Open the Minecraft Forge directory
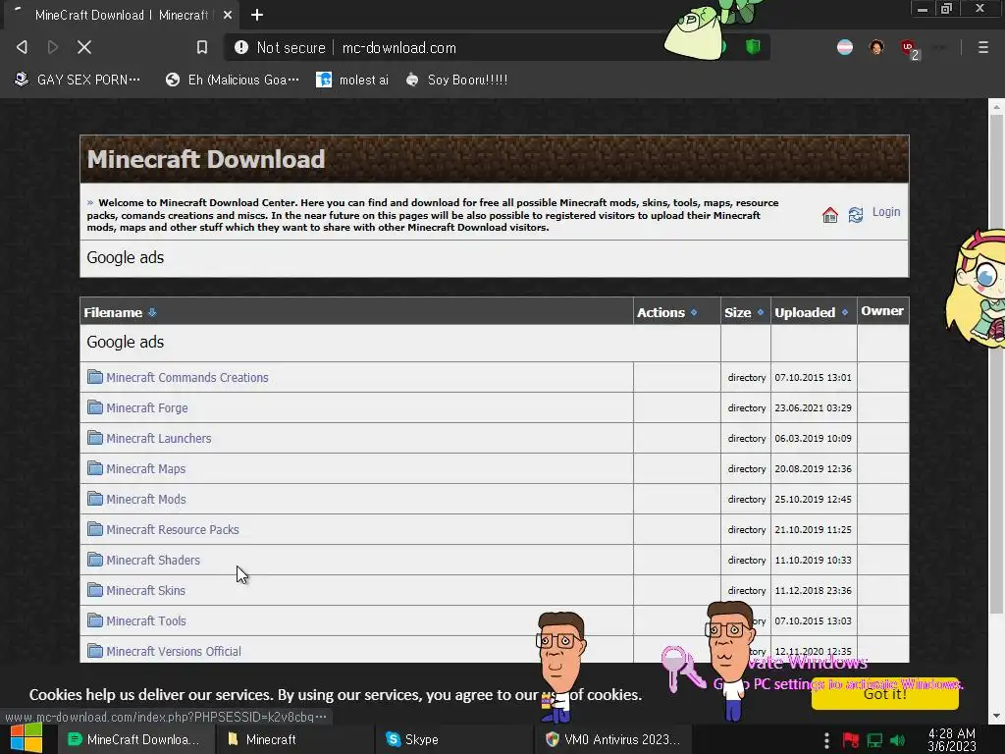1005x754 pixels. [147, 407]
